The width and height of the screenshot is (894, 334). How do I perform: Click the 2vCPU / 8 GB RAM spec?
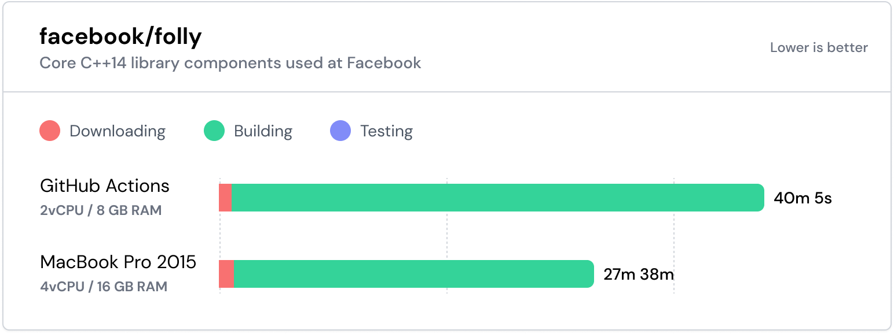pyautogui.click(x=101, y=210)
